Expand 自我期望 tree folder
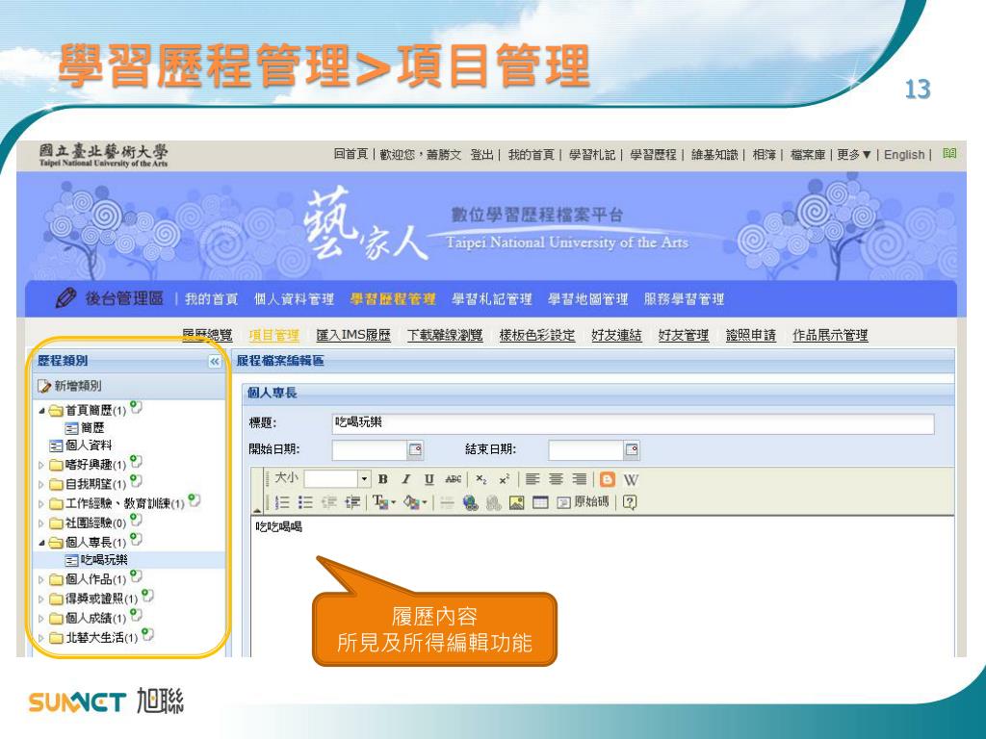986x739 pixels. coord(41,485)
